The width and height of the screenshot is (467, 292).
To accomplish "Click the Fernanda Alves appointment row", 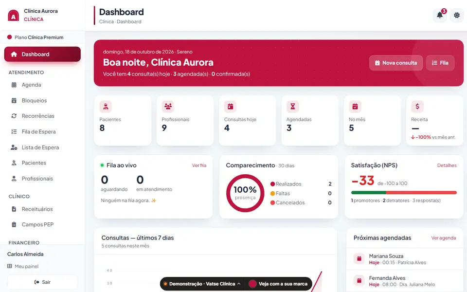I will [405, 281].
